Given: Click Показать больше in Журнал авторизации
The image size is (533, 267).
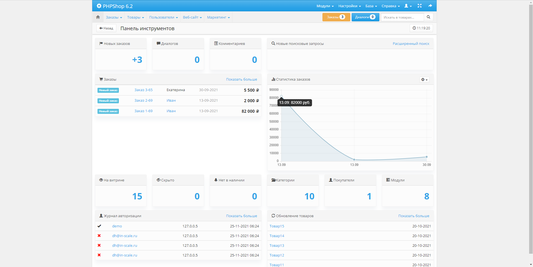Looking at the screenshot, I should tap(241, 216).
